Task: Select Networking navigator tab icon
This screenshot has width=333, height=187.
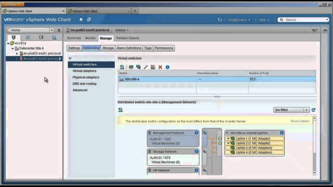Action: pos(54,37)
